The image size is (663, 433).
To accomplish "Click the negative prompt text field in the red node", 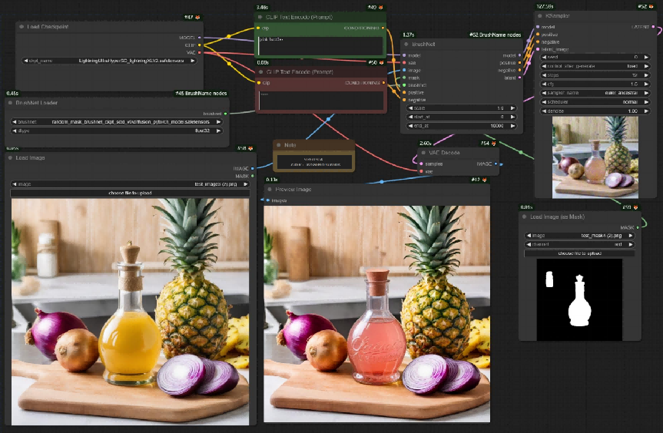I will point(321,101).
